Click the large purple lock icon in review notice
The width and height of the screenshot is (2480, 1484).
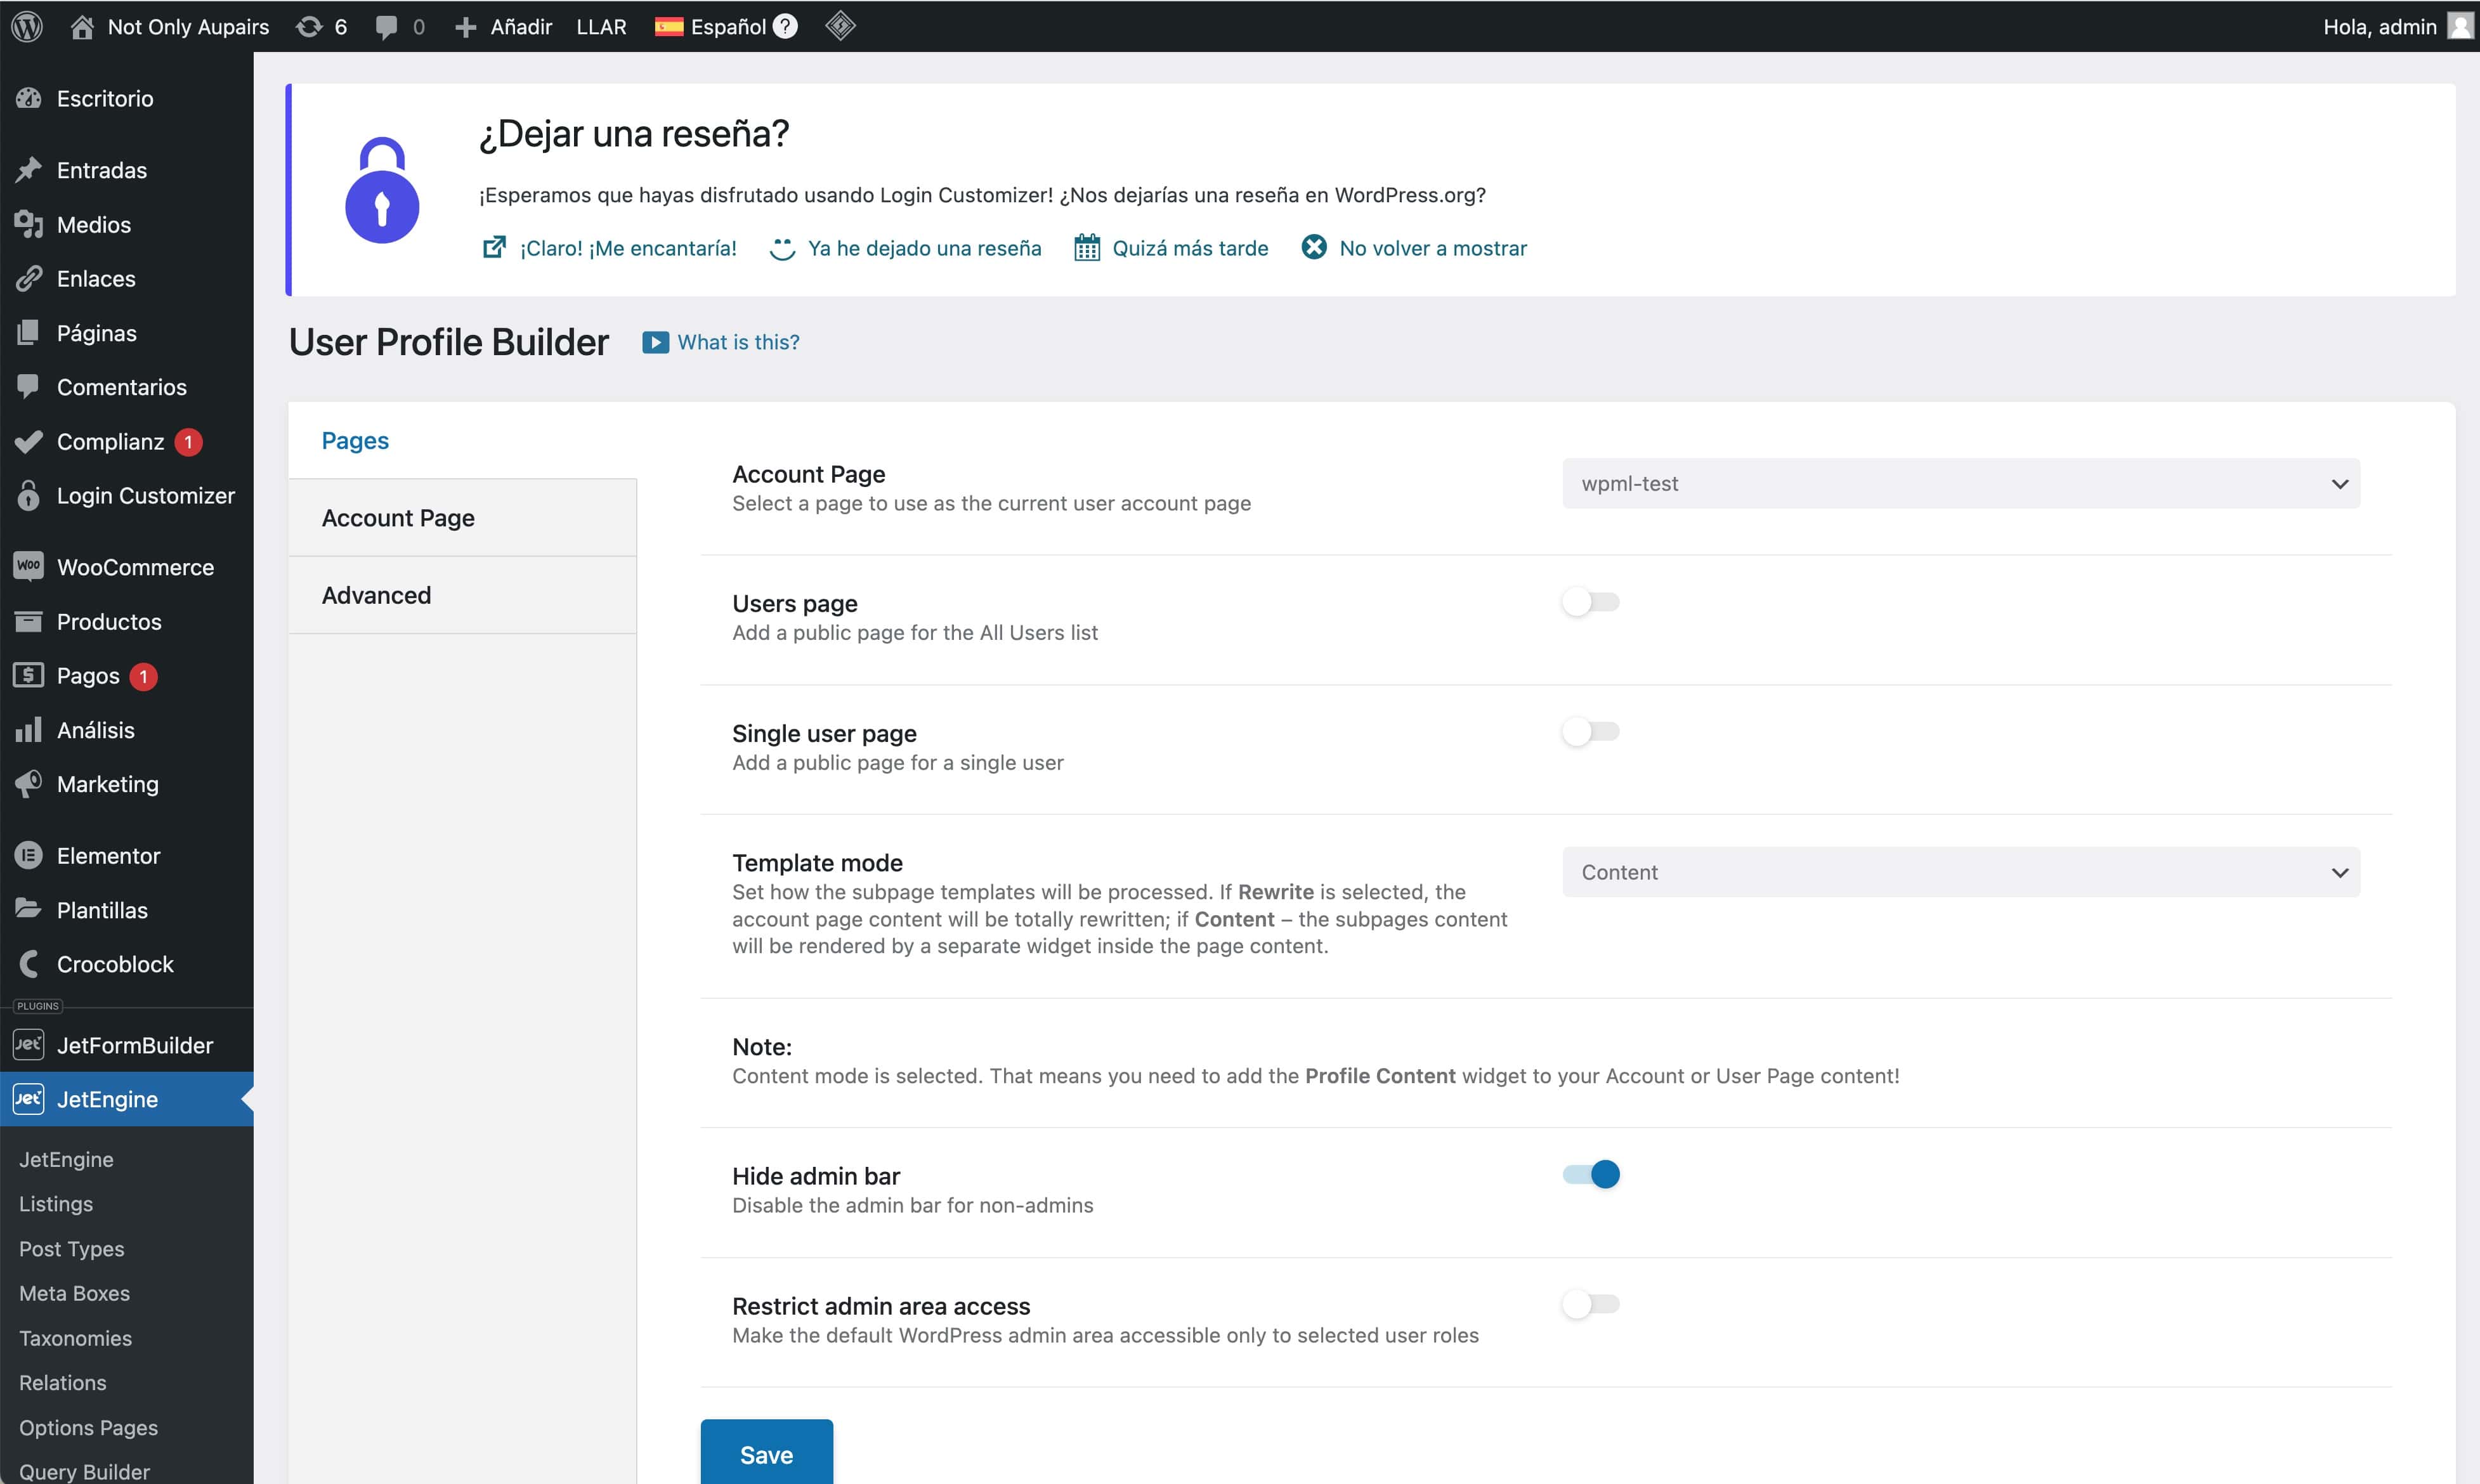click(x=382, y=190)
